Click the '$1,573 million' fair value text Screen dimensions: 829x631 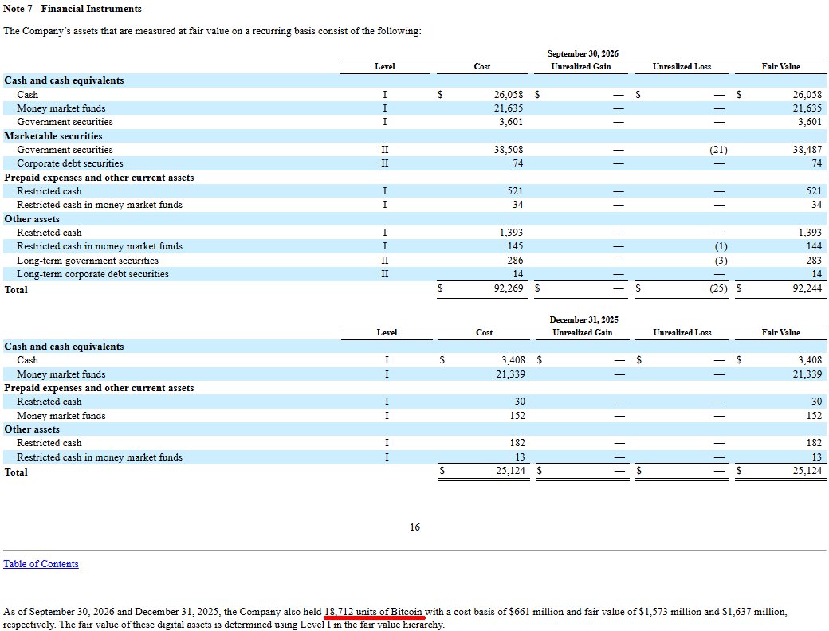pos(672,611)
